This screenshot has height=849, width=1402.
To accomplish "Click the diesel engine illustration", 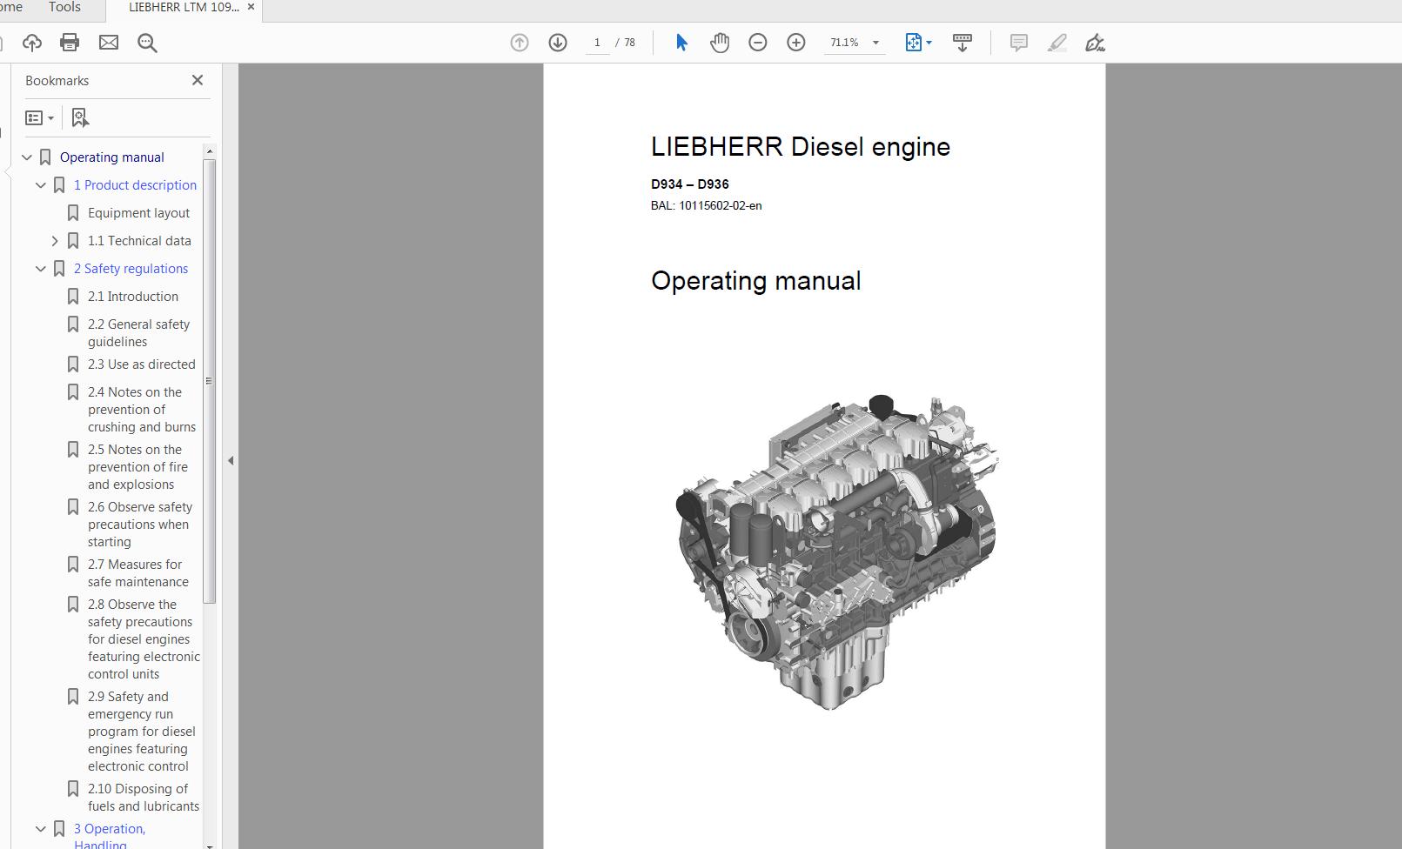I will pyautogui.click(x=837, y=553).
